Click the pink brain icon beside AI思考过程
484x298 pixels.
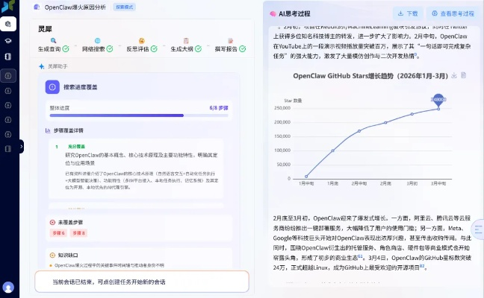[x=273, y=14]
